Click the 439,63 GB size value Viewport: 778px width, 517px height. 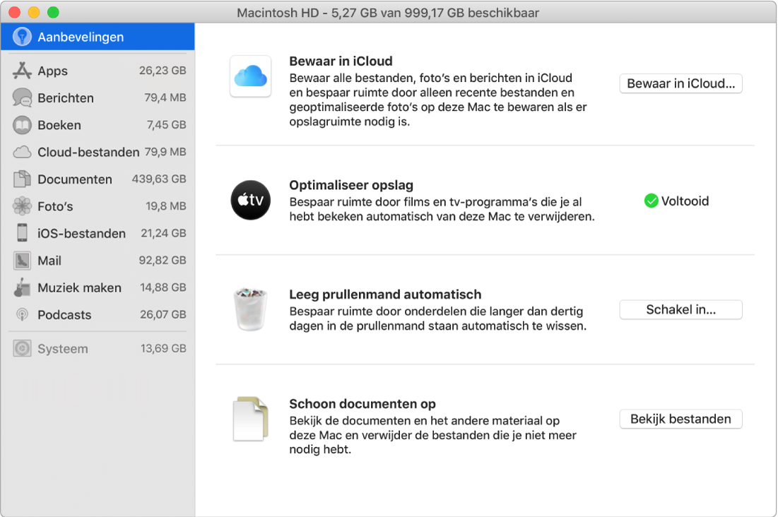159,179
